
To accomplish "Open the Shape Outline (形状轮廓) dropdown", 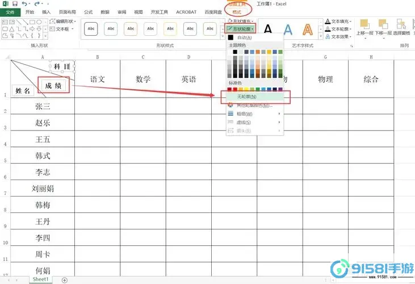I will click(x=241, y=28).
